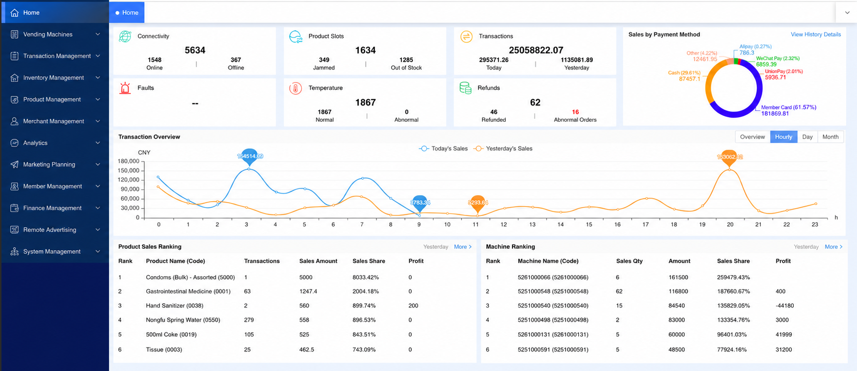Open the top-right tab dropdown arrow
The image size is (857, 371).
click(x=847, y=13)
